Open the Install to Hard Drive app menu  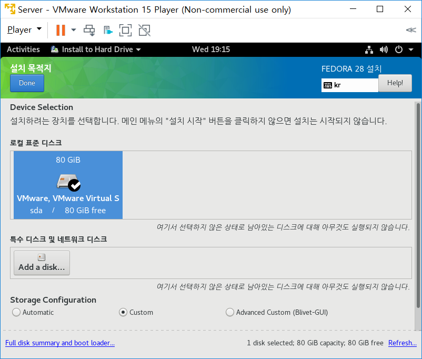[x=96, y=49]
